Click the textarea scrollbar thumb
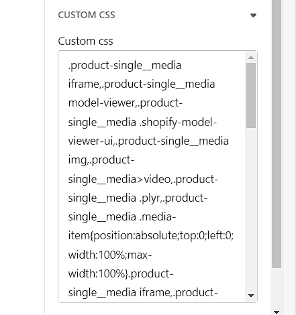This screenshot has width=296, height=315. [x=251, y=95]
